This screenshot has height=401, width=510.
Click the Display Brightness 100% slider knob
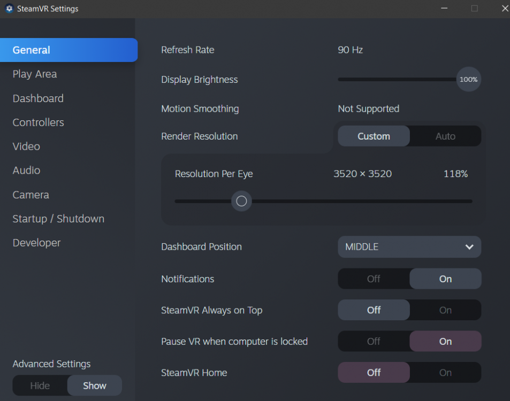tap(468, 80)
